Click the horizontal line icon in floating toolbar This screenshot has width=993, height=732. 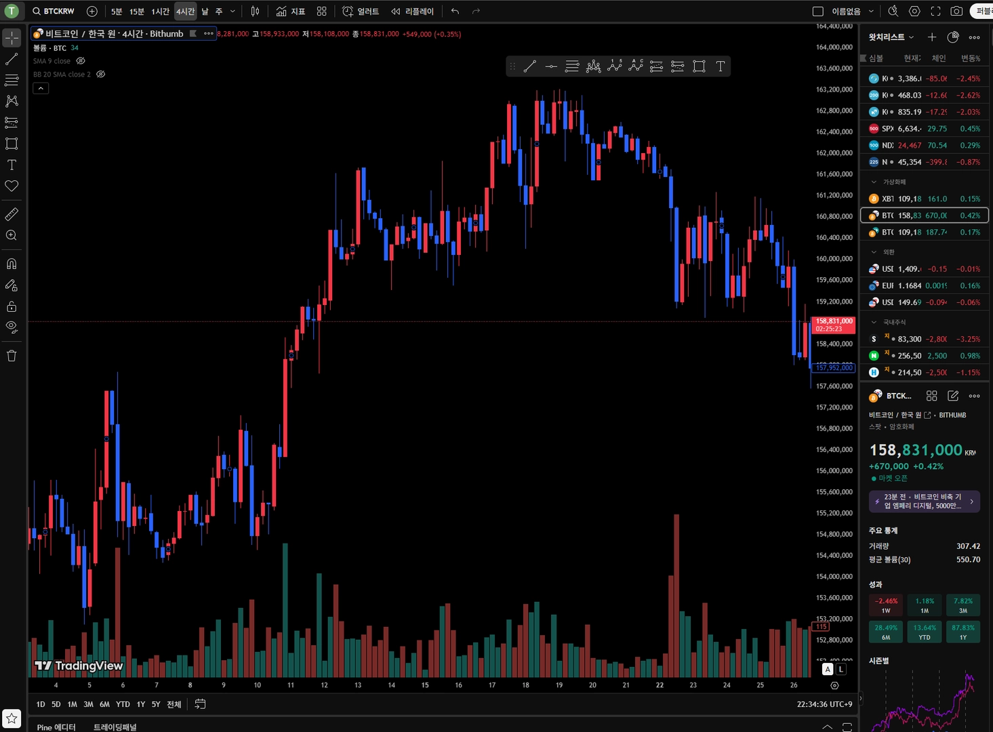pyautogui.click(x=551, y=66)
